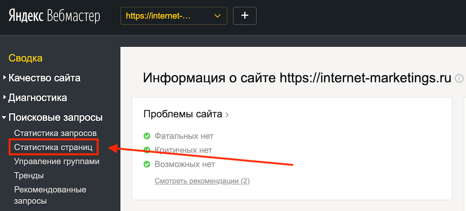Screen dimensions: 466x211
Task: Open the Тренды section
Action: pyautogui.click(x=29, y=176)
